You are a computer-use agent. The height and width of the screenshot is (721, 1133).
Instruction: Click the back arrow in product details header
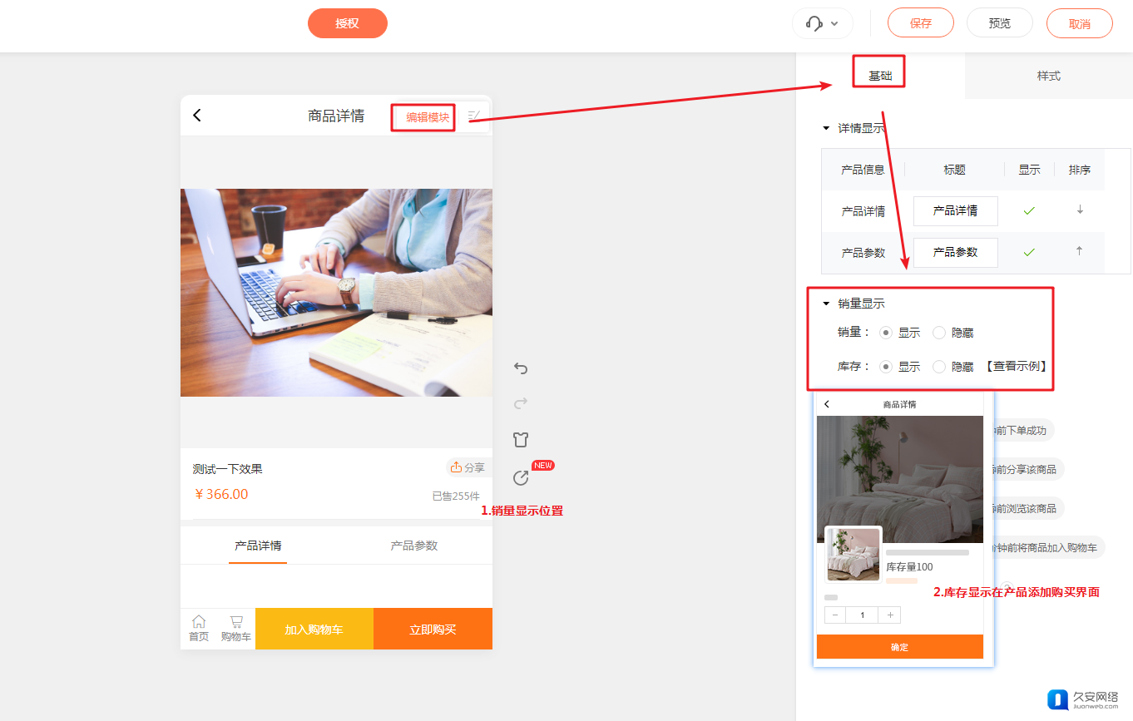tap(197, 116)
